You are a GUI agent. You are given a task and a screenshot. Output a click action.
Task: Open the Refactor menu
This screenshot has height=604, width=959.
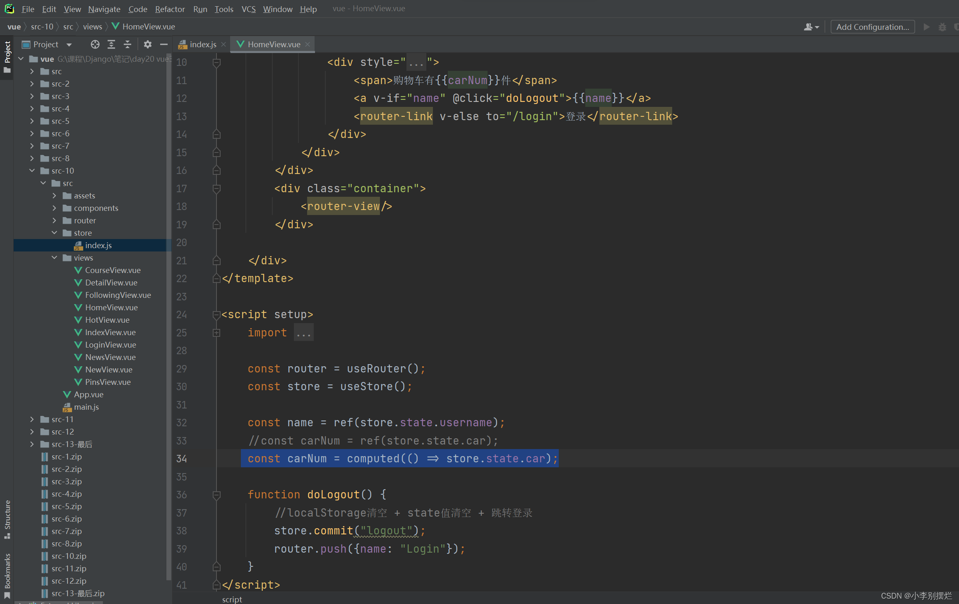coord(170,9)
